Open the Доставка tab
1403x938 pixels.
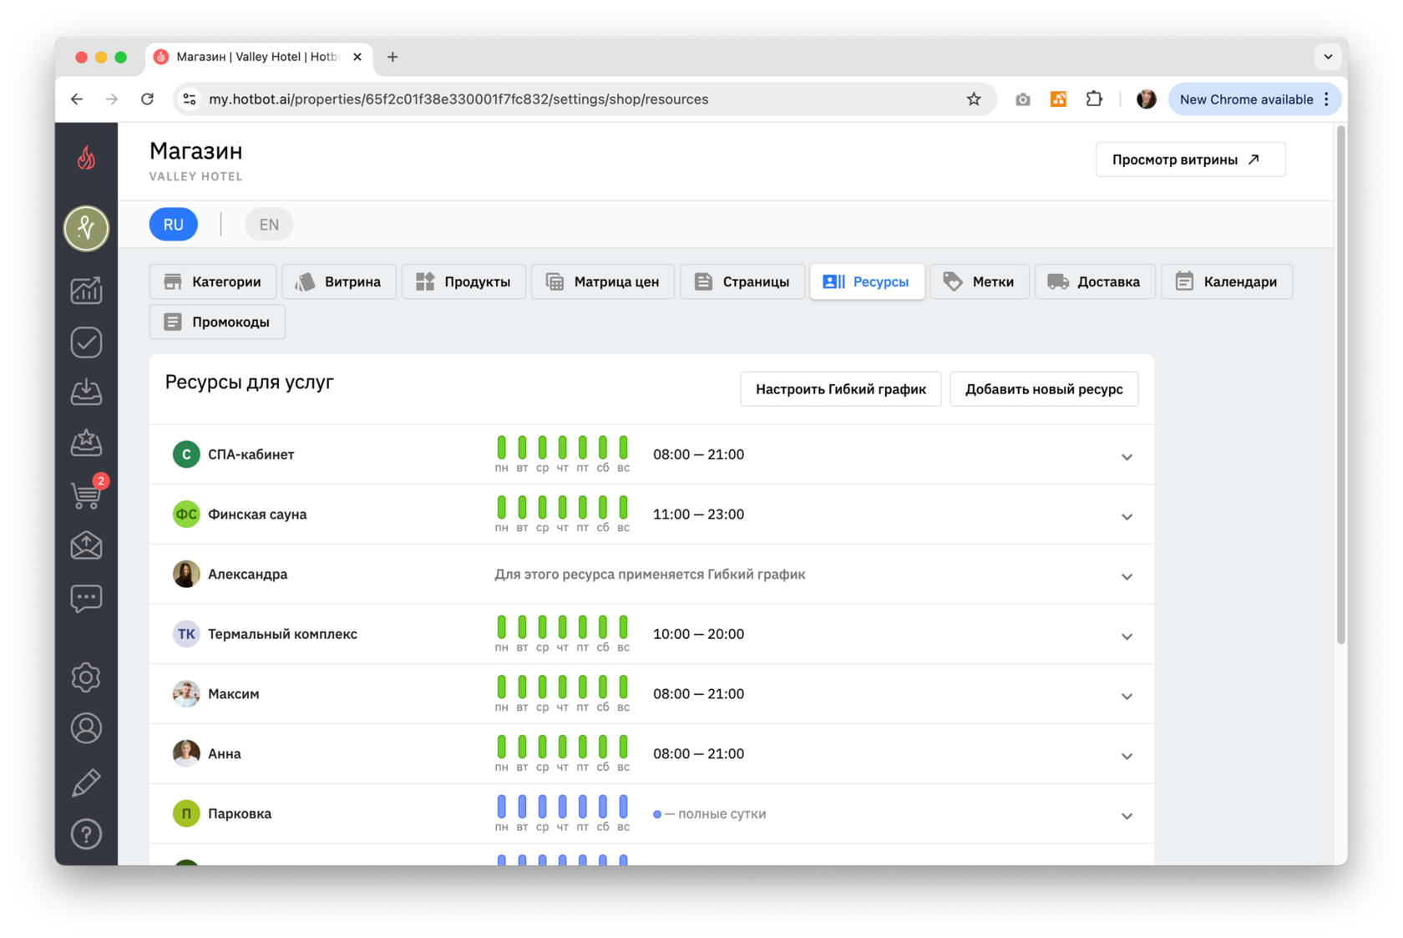(x=1095, y=281)
